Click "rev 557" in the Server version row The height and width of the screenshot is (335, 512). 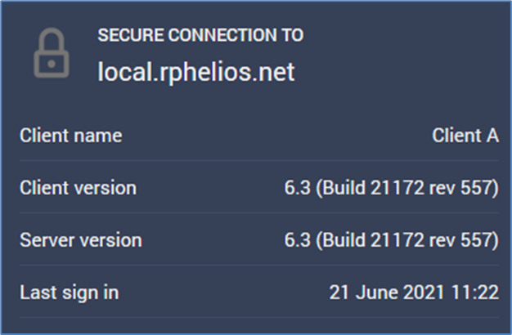click(464, 240)
